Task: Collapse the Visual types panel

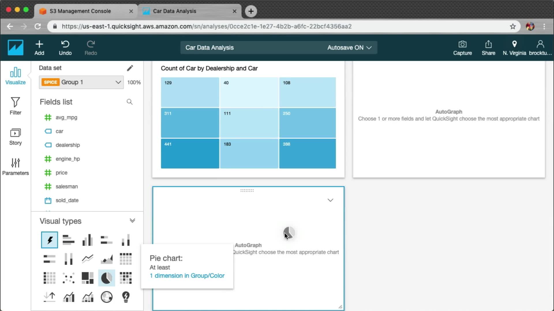Action: click(132, 221)
